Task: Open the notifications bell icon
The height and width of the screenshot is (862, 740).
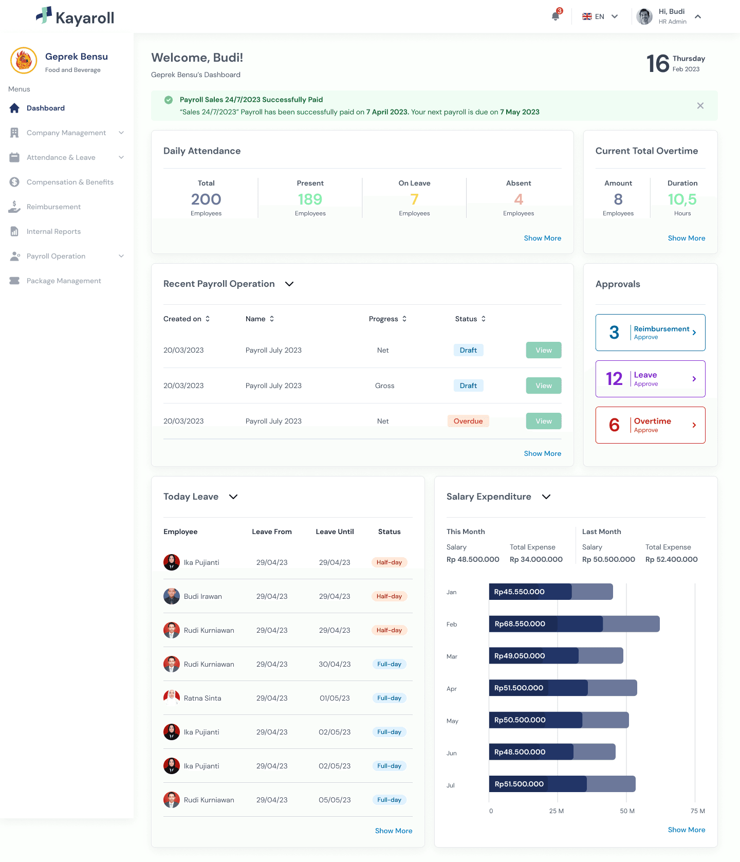Action: pyautogui.click(x=556, y=16)
